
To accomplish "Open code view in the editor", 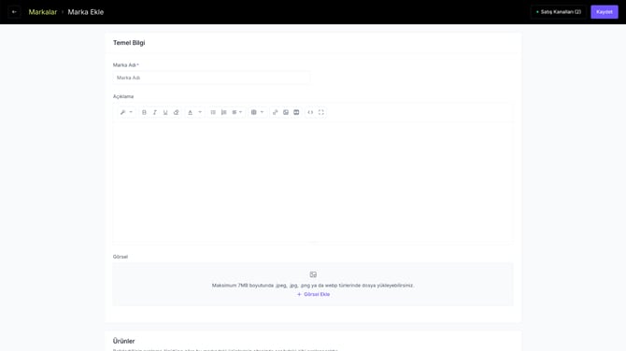I will [310, 112].
